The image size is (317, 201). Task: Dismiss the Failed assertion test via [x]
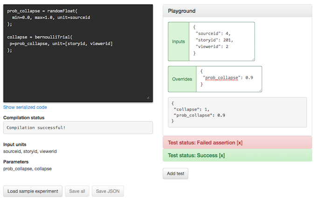point(240,143)
